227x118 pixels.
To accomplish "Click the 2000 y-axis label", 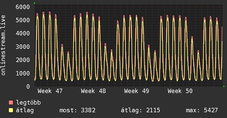I will 23,60.
